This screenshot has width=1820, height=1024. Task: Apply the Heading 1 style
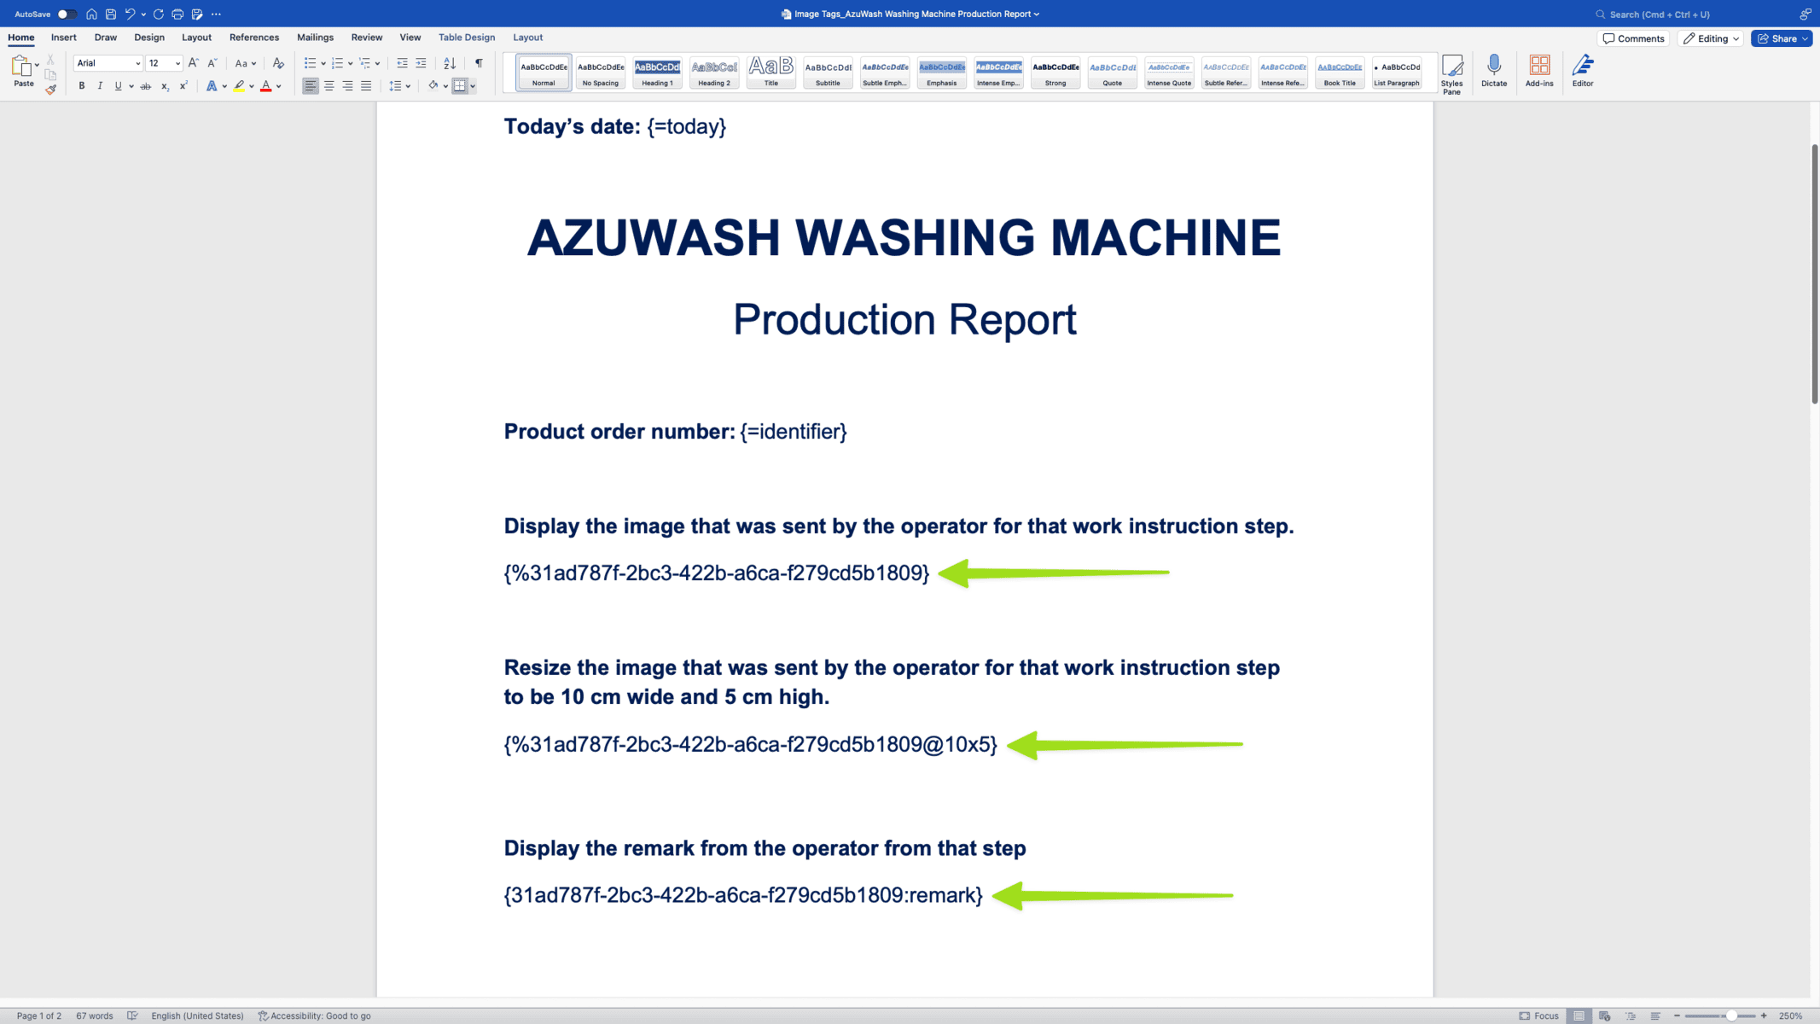tap(656, 73)
